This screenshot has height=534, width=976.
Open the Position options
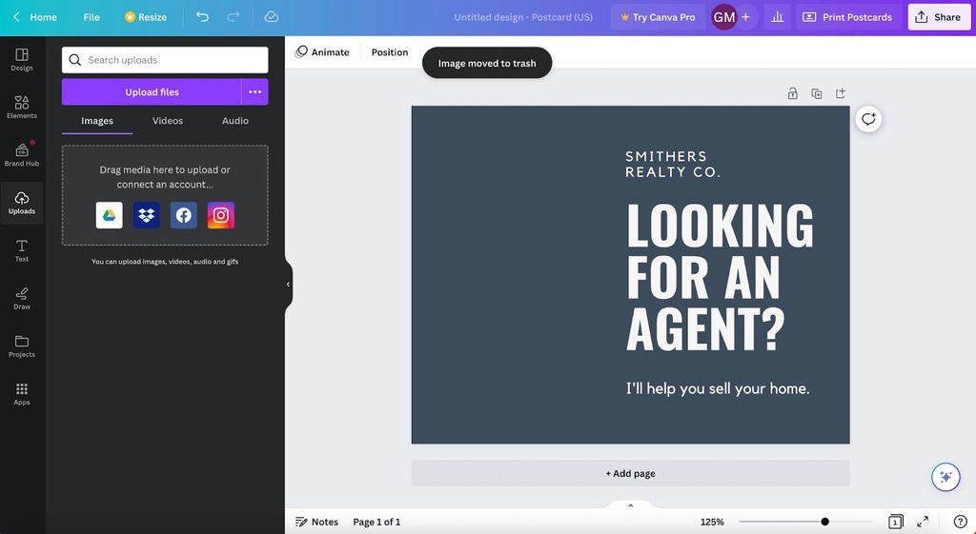[x=390, y=52]
